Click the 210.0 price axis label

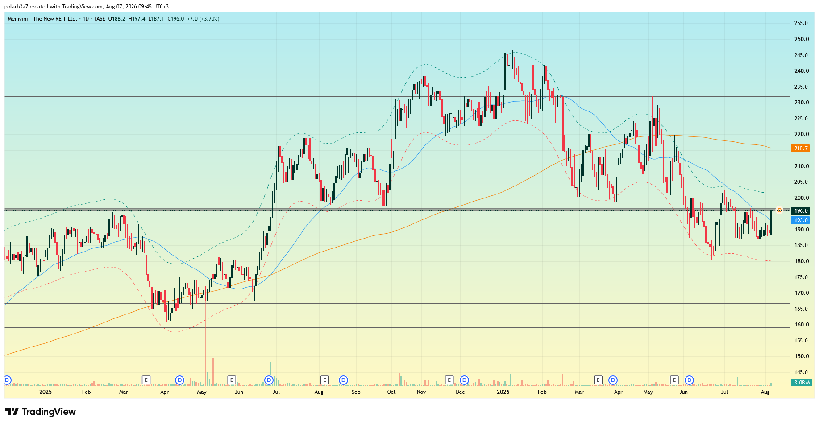(x=801, y=166)
